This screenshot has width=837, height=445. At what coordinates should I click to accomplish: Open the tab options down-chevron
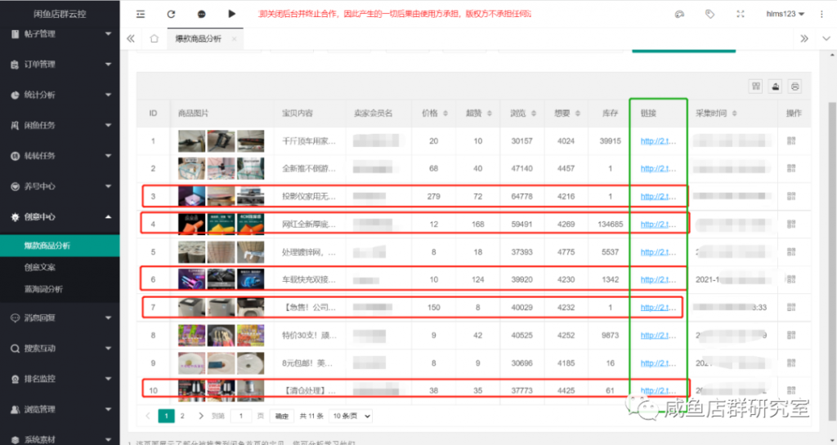pyautogui.click(x=826, y=38)
